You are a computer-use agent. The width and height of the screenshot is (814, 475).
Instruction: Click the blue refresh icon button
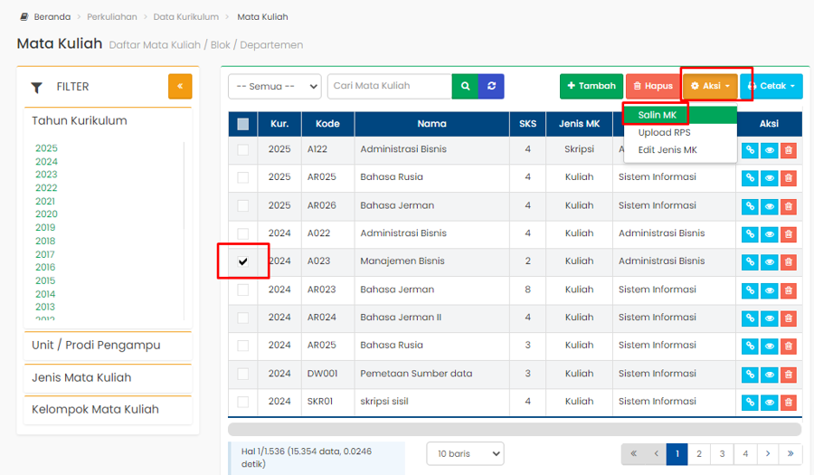point(491,86)
